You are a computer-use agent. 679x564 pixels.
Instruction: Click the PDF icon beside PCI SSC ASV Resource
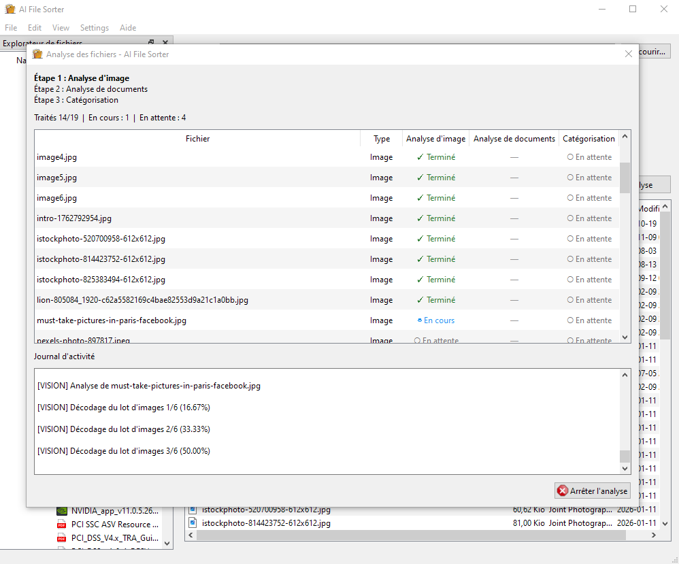click(61, 525)
